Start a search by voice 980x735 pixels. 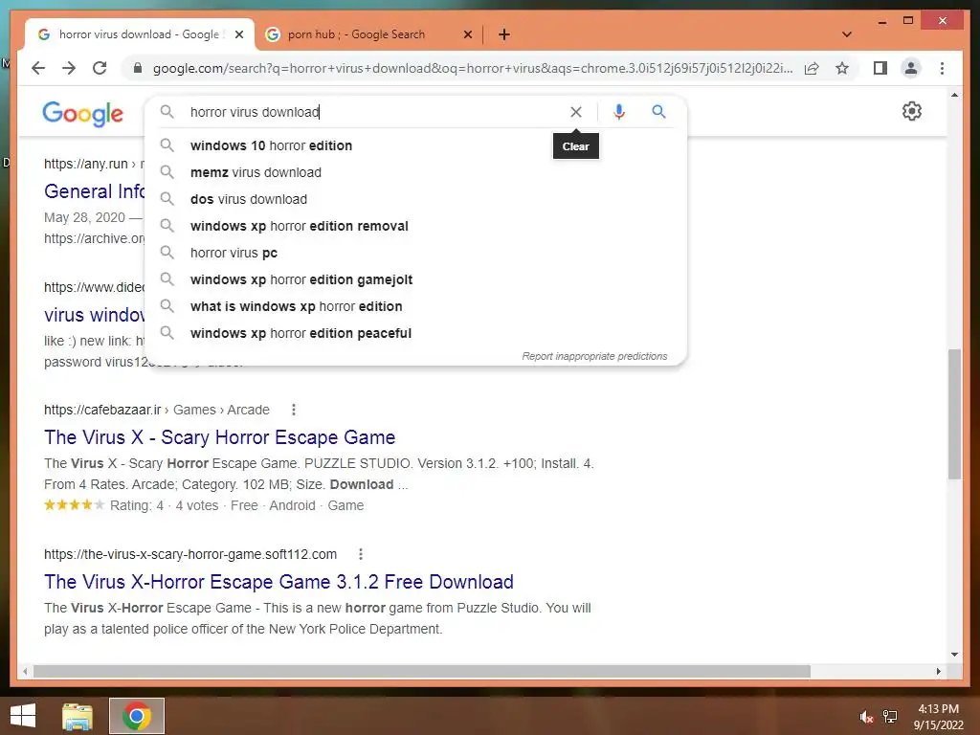point(619,112)
